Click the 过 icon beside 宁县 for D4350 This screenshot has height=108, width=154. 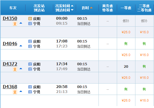pos(30,24)
